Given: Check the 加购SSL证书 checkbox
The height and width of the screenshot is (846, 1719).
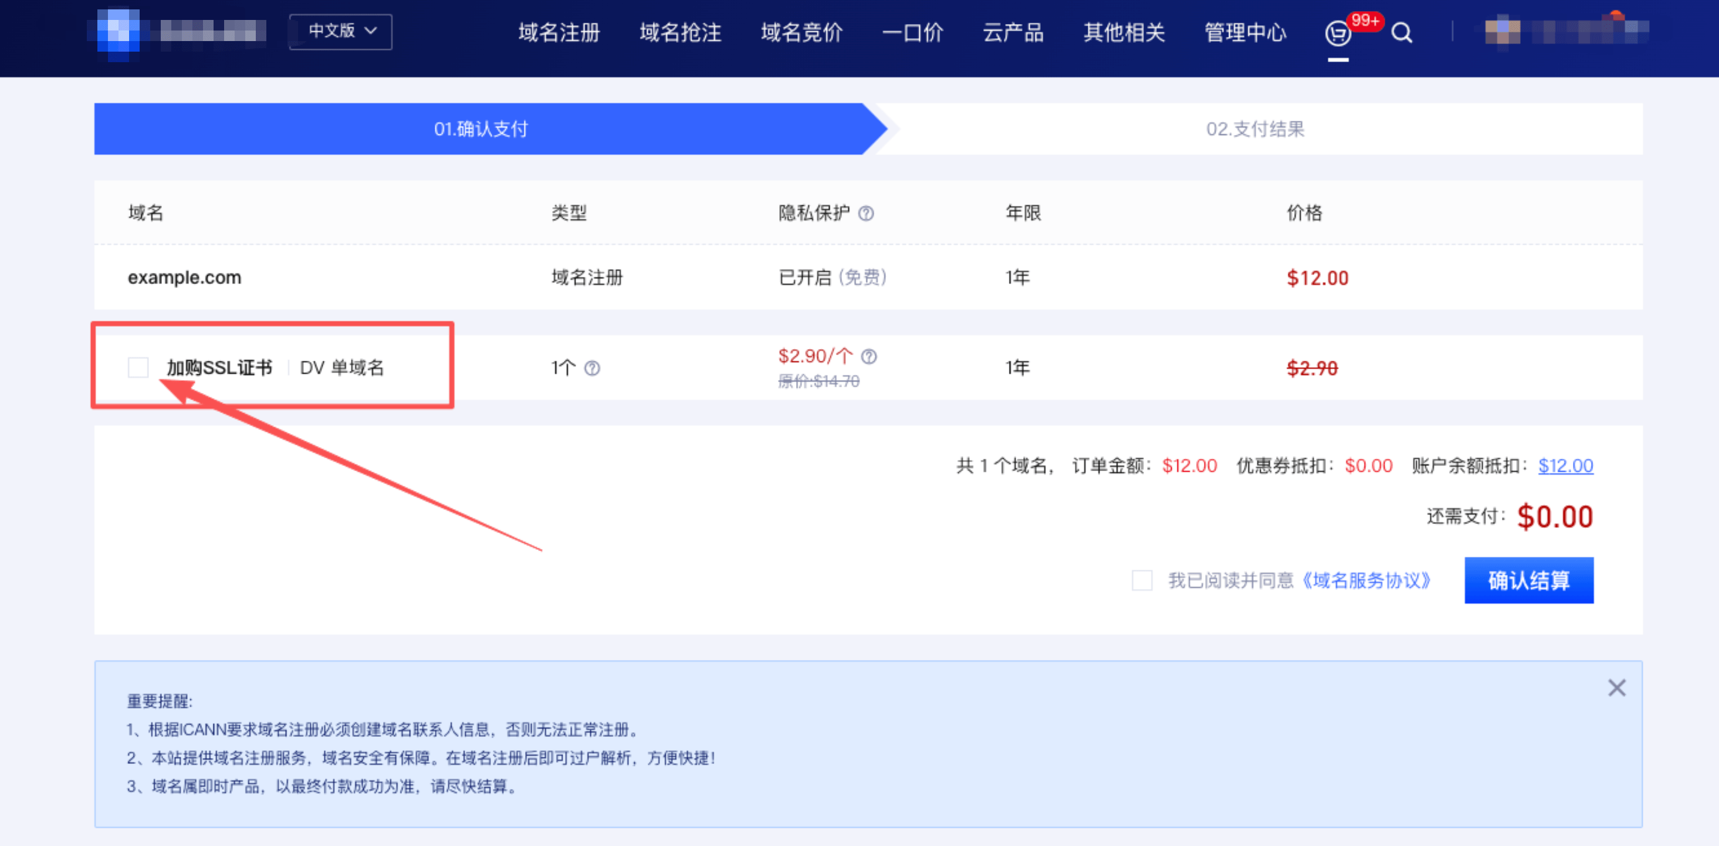Looking at the screenshot, I should pos(138,368).
